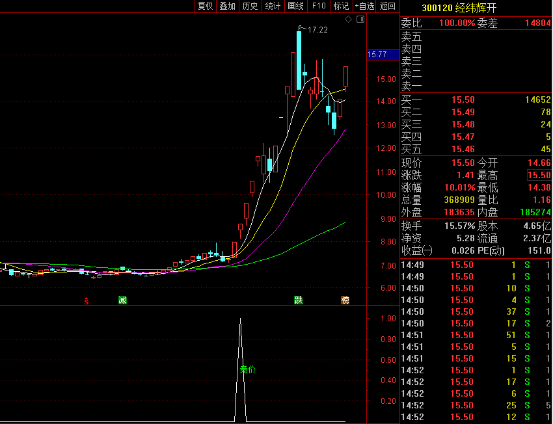Toggle the side panel layout icon
Image resolution: width=553 pixels, height=424 pixels.
(360, 20)
